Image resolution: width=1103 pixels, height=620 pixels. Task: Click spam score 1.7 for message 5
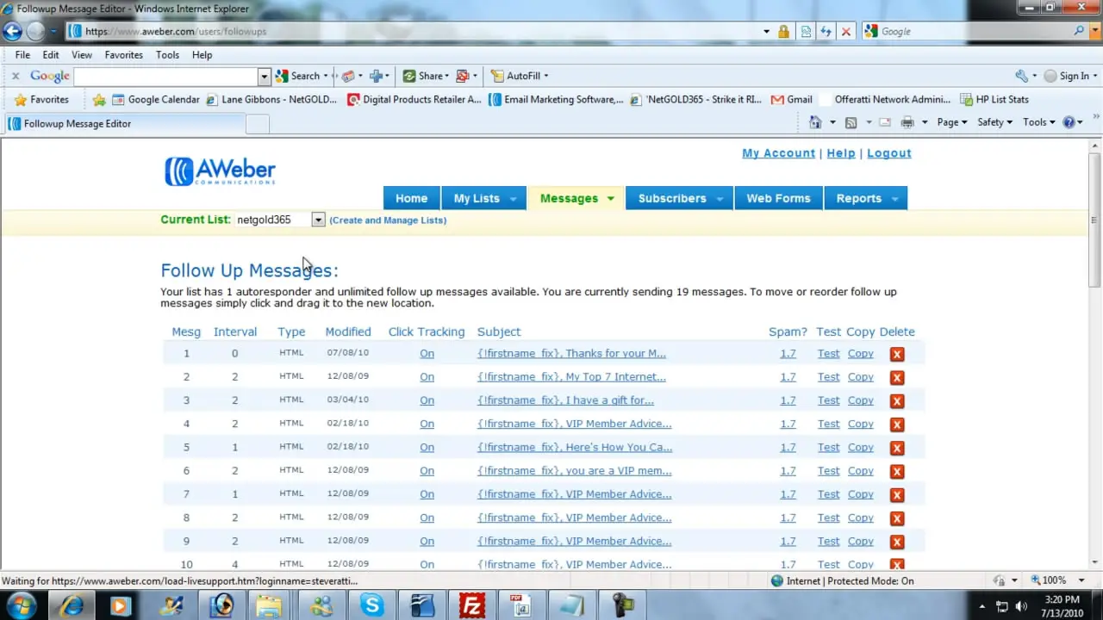[788, 447]
